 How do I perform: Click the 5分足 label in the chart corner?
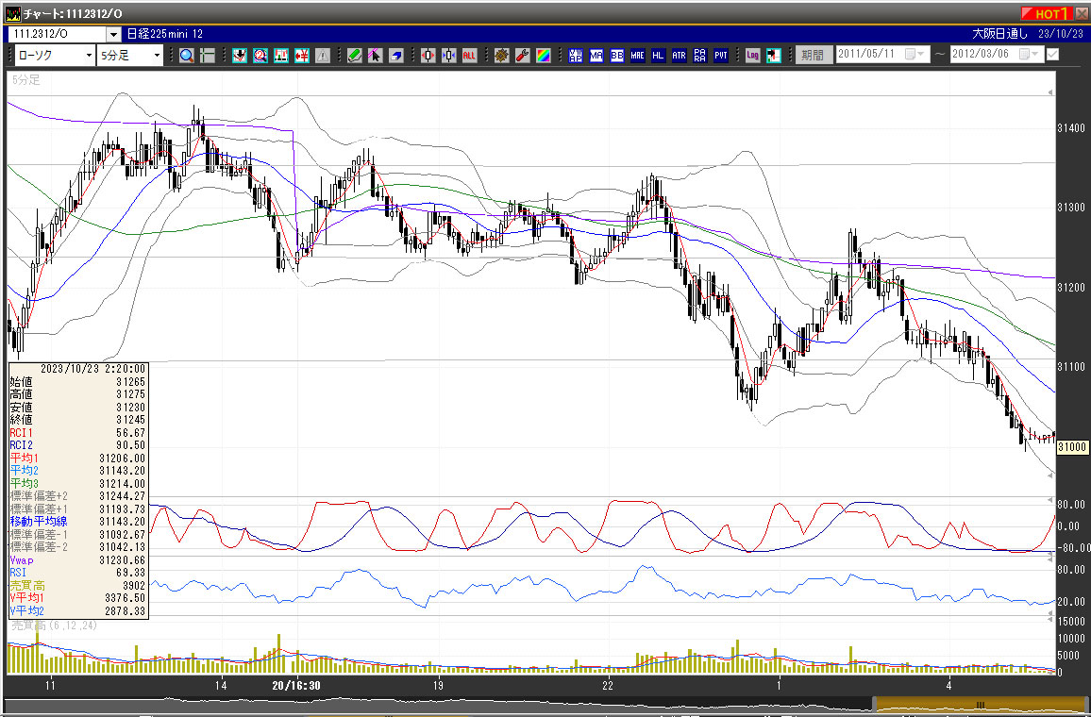click(x=26, y=80)
